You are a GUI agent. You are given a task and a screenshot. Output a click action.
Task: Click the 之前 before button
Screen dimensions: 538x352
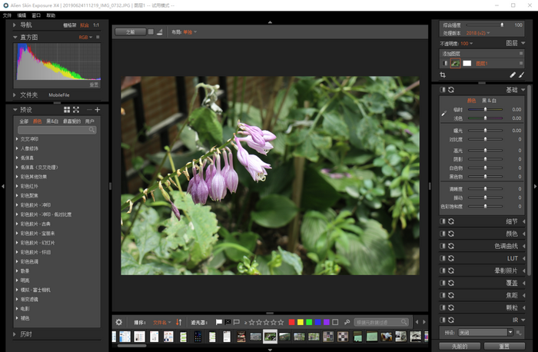click(130, 32)
